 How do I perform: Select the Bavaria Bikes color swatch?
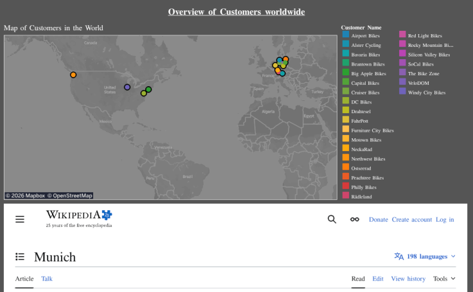[346, 54]
